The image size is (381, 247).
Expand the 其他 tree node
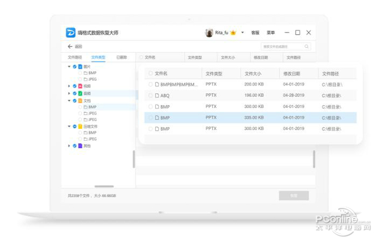point(69,145)
